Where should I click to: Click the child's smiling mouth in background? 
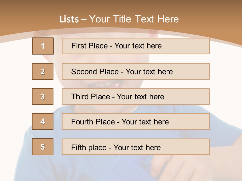pyautogui.click(x=106, y=84)
